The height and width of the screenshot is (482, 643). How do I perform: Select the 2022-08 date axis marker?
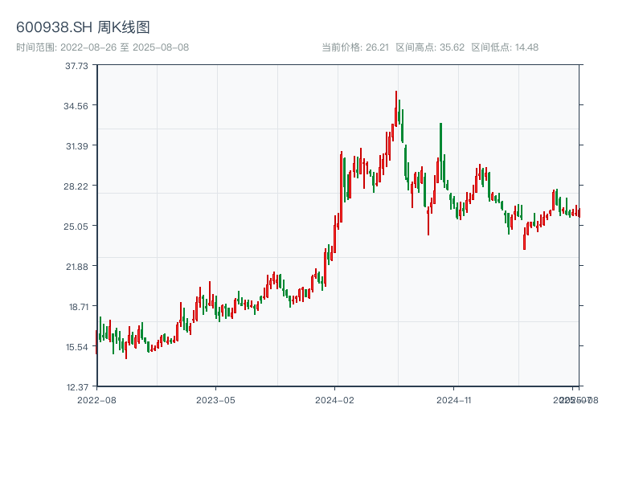pyautogui.click(x=96, y=399)
